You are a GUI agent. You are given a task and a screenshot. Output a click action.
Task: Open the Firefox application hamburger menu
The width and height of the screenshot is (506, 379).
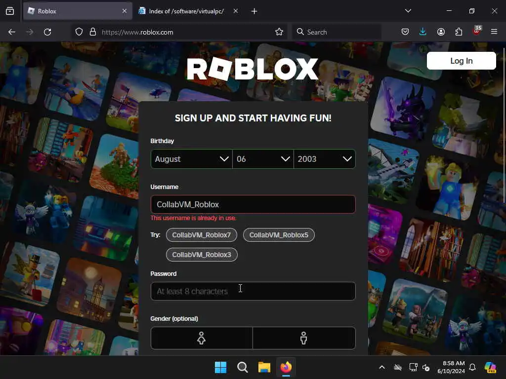click(x=494, y=32)
